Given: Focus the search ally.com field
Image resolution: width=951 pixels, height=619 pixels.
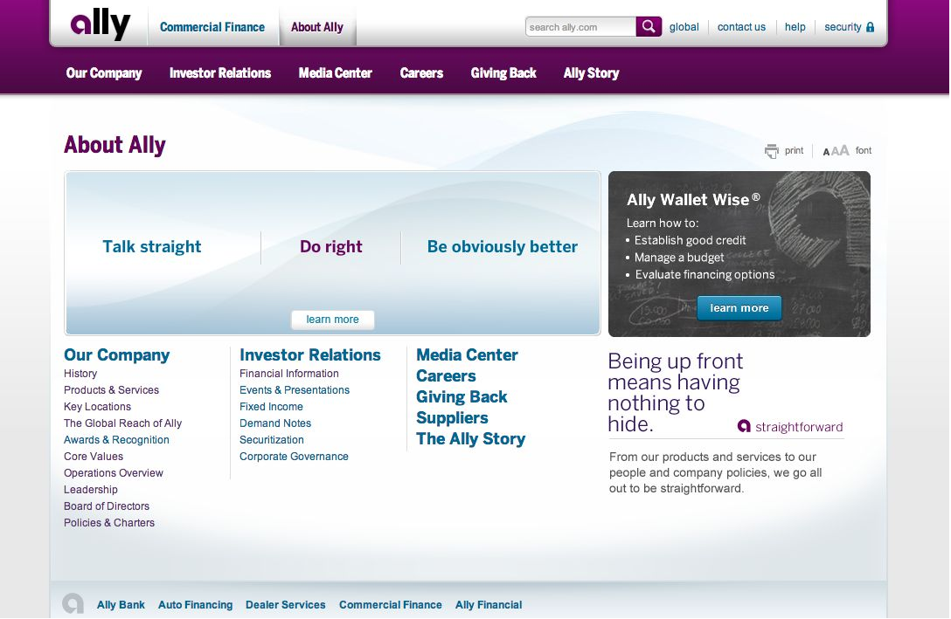Looking at the screenshot, I should pos(580,27).
